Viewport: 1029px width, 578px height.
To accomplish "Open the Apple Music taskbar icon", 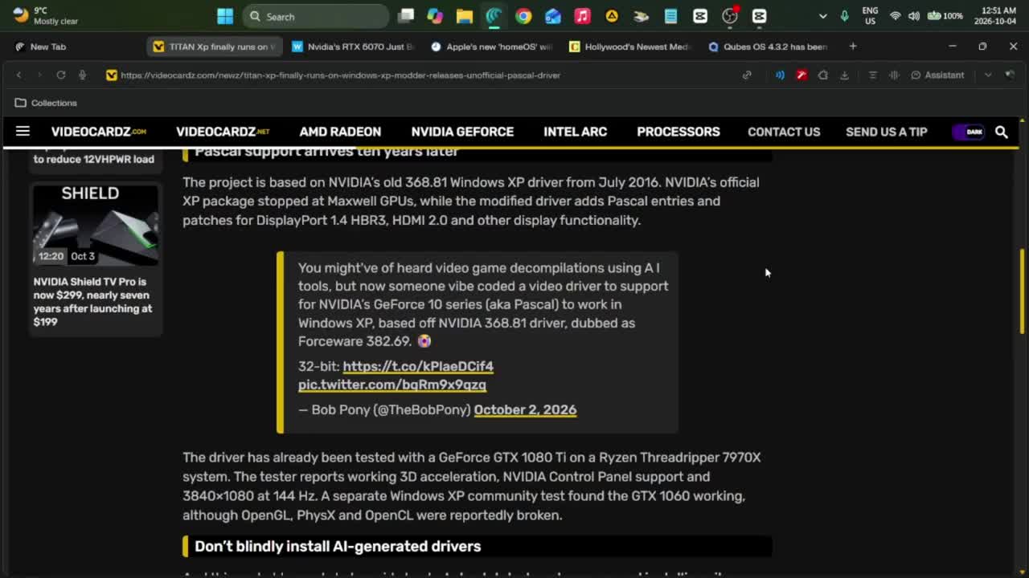I will (x=582, y=16).
